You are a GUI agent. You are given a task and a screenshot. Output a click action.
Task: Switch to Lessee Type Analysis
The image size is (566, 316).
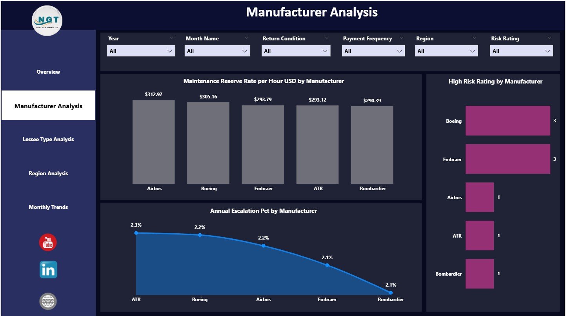[48, 139]
